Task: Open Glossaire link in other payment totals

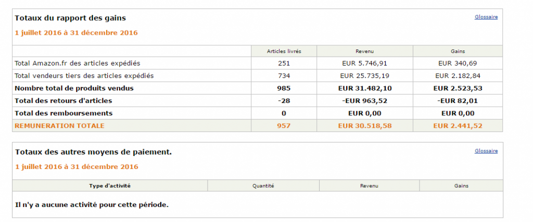Action: 486,151
